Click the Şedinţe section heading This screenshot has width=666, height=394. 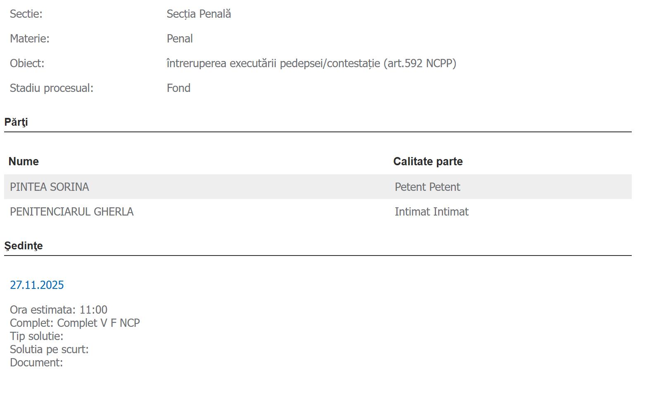(x=24, y=246)
